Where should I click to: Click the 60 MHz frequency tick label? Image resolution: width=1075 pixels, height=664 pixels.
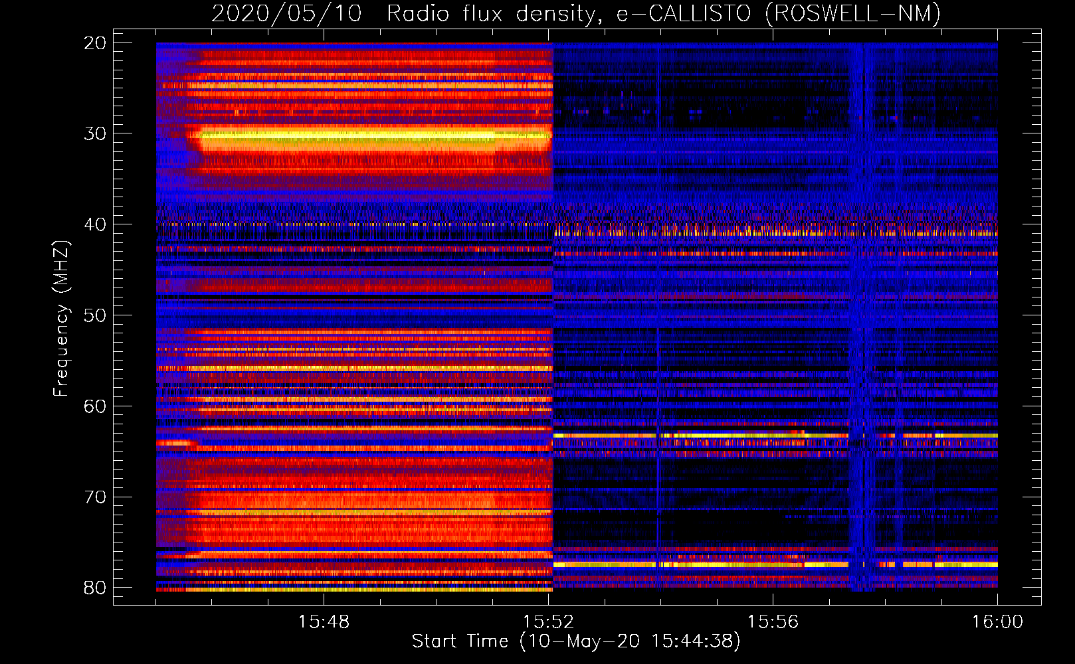coord(95,406)
